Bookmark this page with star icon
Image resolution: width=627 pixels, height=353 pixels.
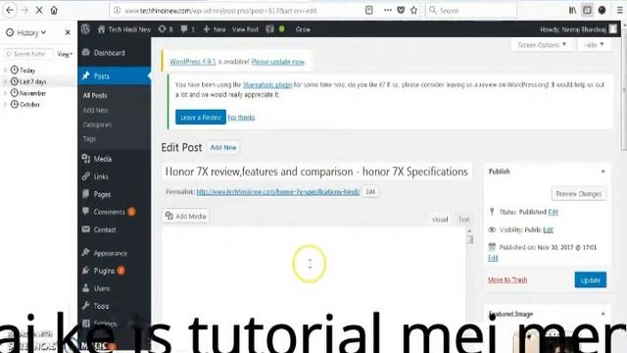click(413, 11)
